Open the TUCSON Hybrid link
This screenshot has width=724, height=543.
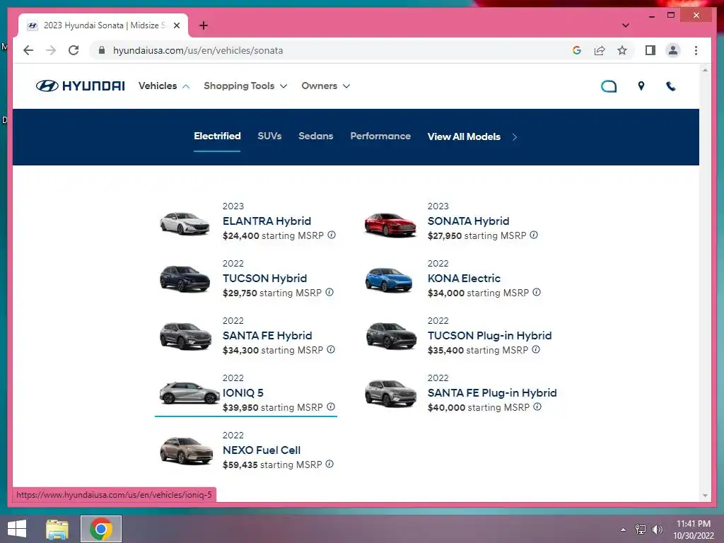(264, 279)
